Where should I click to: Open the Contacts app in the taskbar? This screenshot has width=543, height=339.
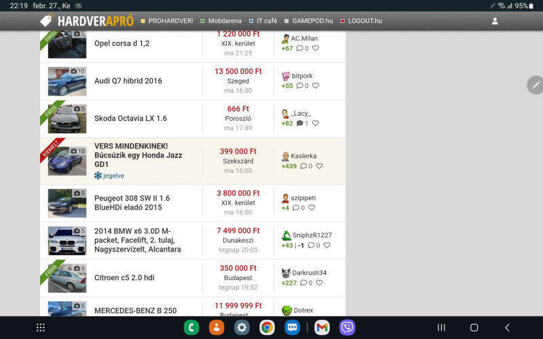217,327
